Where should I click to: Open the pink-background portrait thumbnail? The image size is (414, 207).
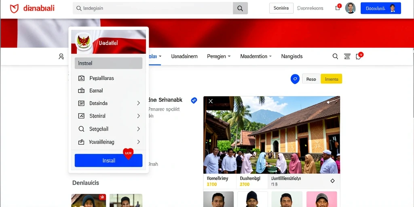click(x=321, y=199)
